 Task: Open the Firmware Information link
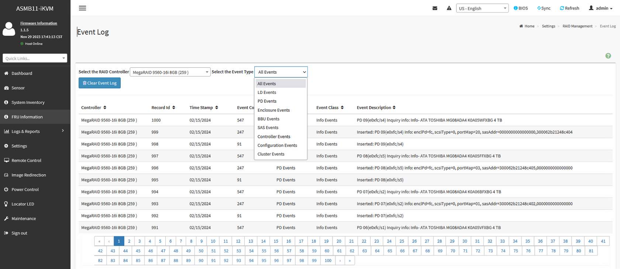tap(39, 23)
